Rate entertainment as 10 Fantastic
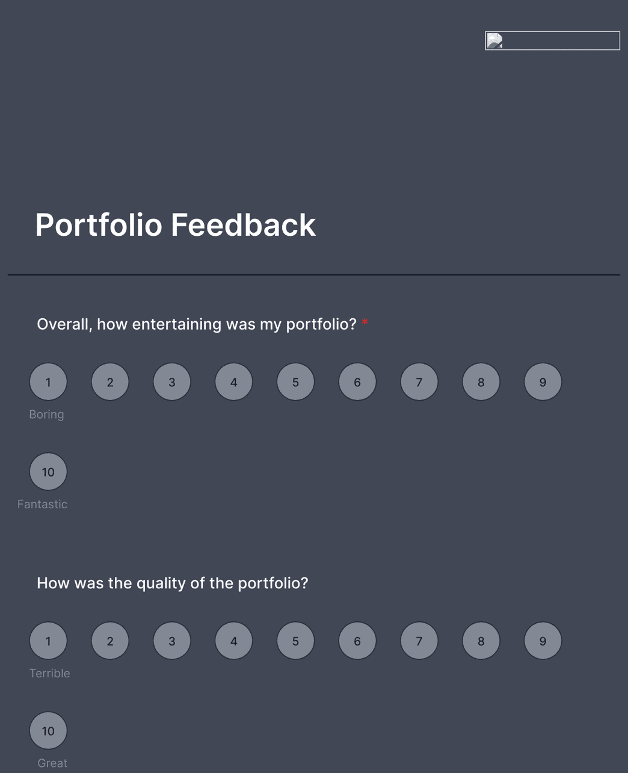Screen dimensions: 628x773 click(x=48, y=471)
